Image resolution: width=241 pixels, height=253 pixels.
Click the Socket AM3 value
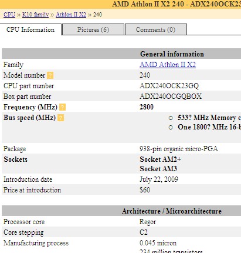point(158,169)
